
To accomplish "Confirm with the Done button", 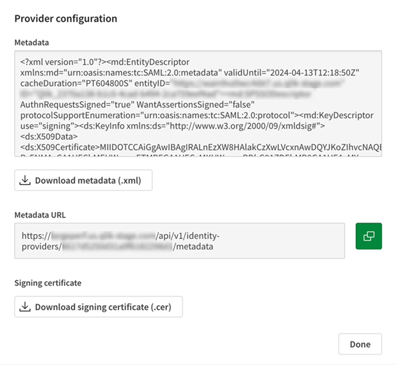I will [x=359, y=344].
